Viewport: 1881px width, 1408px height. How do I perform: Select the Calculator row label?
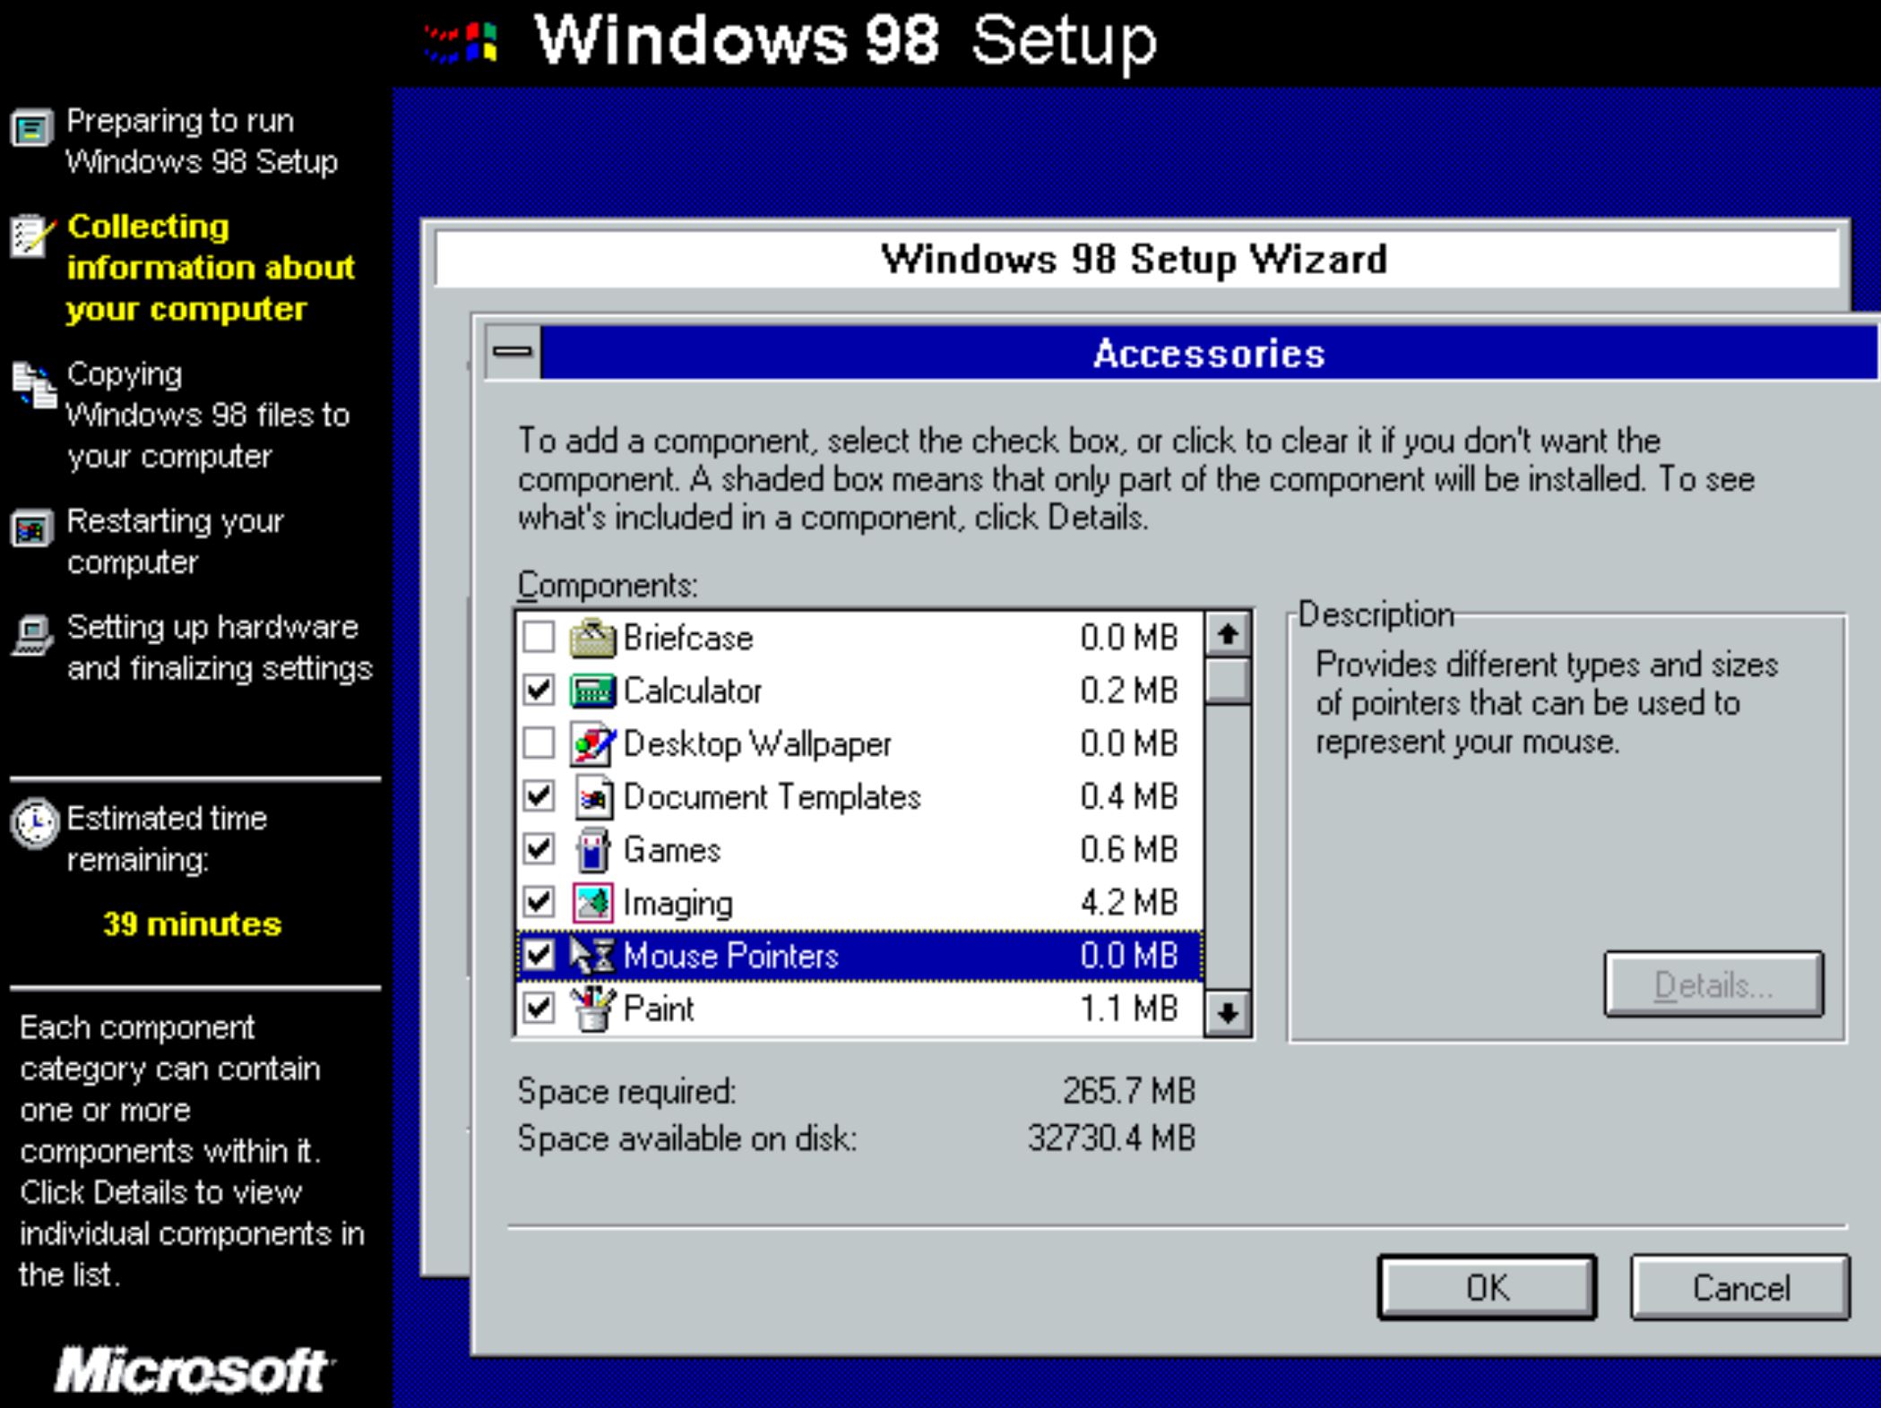693,691
